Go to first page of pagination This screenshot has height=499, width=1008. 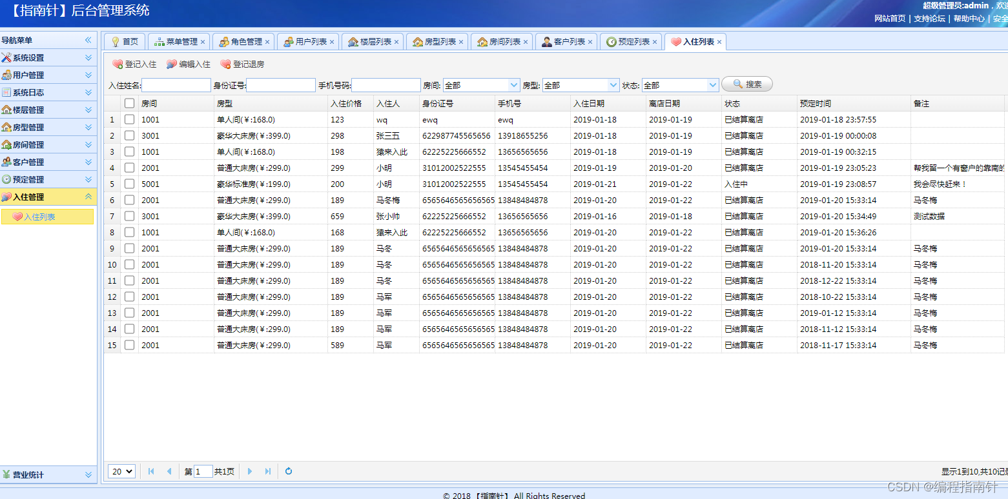click(x=151, y=471)
